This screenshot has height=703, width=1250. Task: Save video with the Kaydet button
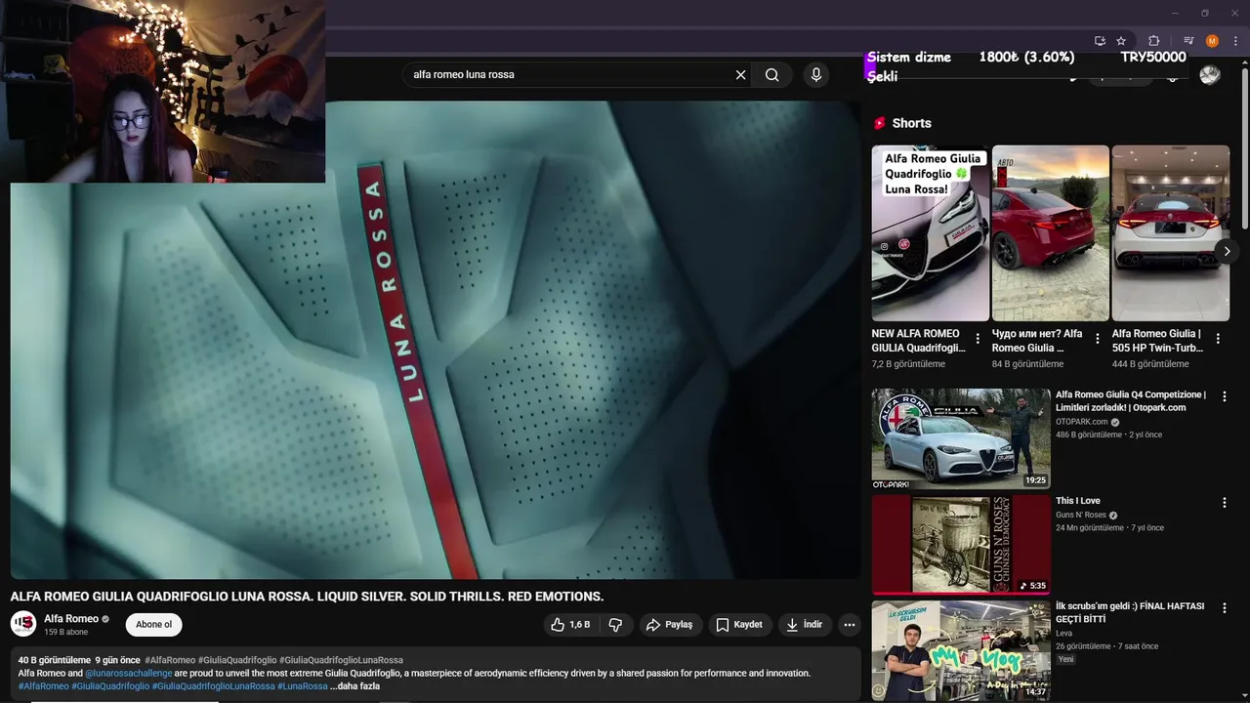(x=739, y=625)
